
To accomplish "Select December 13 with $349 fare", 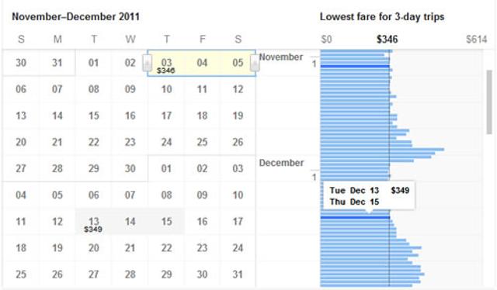I will [93, 222].
